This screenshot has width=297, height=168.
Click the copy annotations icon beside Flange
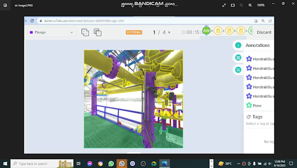pos(85,32)
